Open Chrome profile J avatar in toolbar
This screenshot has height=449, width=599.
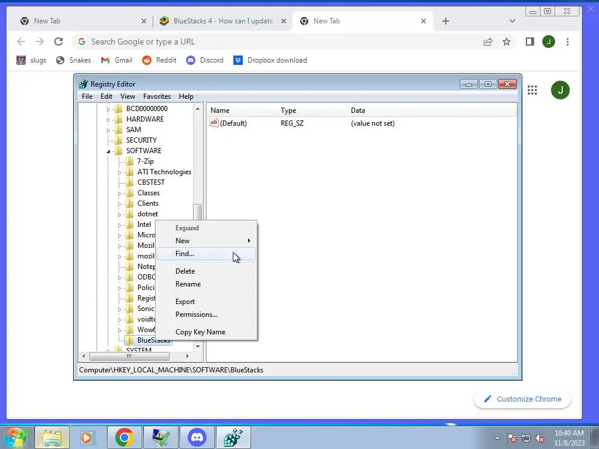point(549,42)
